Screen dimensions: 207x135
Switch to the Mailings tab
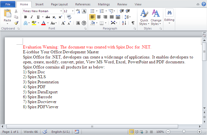(x=104, y=4)
